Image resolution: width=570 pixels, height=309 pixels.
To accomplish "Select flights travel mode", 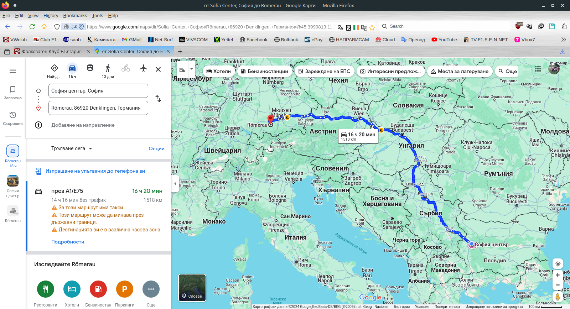I will [143, 68].
